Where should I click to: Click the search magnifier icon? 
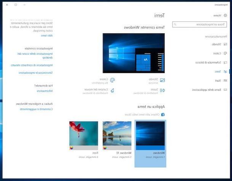click(x=175, y=24)
